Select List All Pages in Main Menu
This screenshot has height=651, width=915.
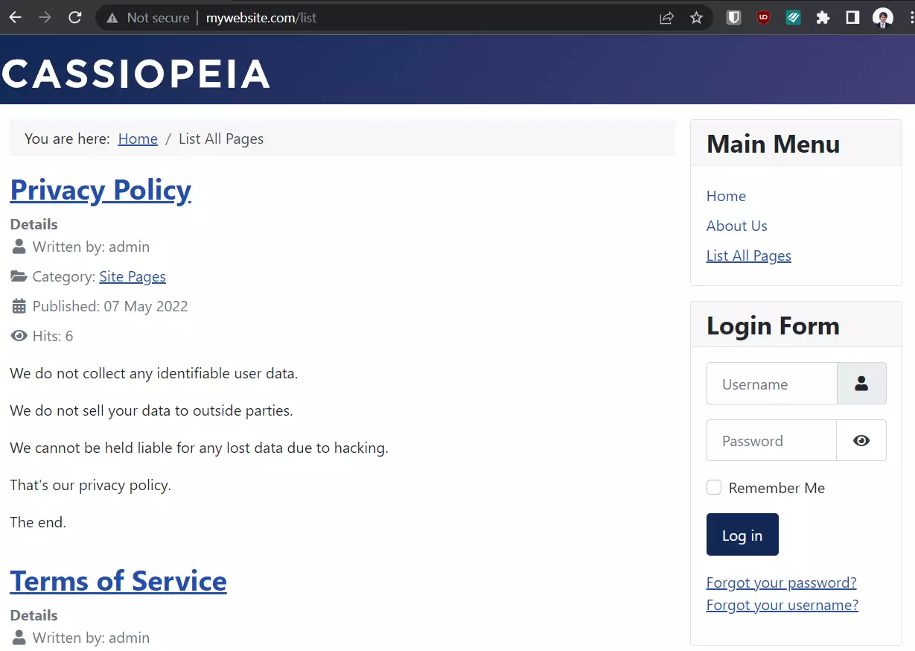tap(748, 255)
